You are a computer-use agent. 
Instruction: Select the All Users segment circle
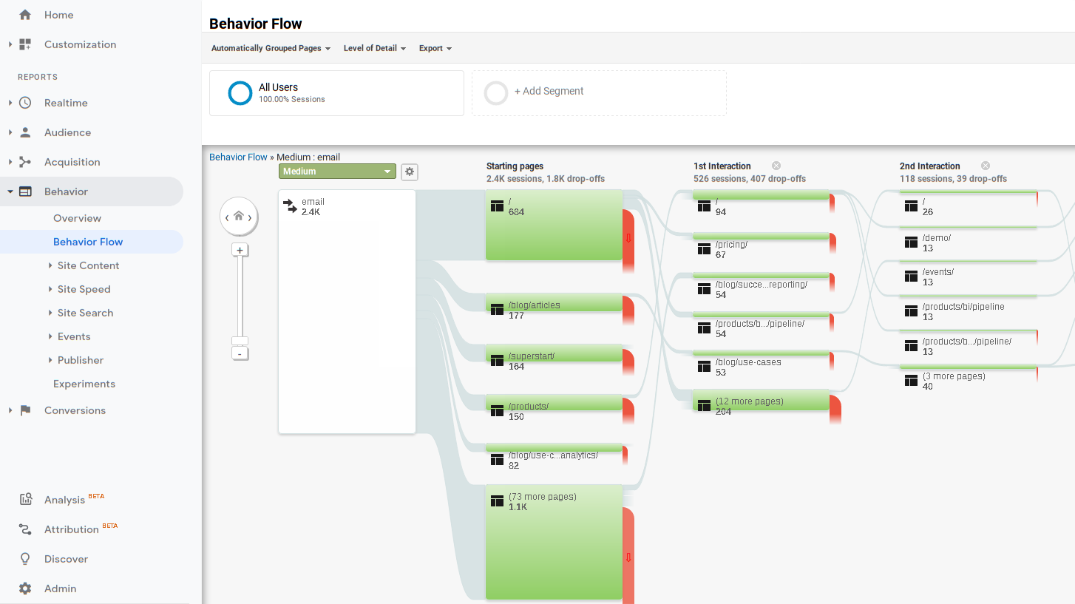click(240, 92)
